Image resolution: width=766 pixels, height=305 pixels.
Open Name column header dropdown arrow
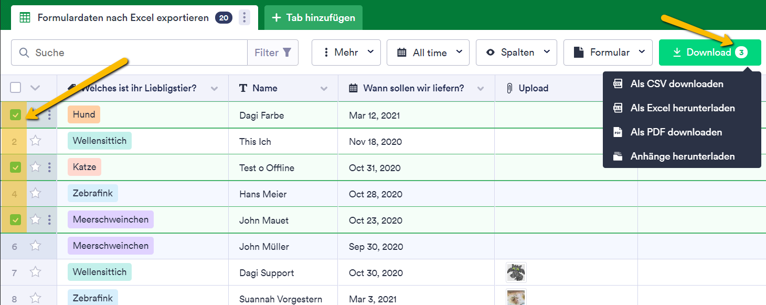324,89
